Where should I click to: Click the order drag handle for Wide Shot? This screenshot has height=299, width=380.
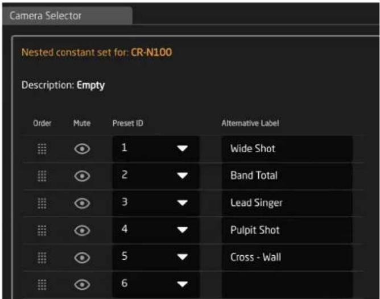[42, 149]
